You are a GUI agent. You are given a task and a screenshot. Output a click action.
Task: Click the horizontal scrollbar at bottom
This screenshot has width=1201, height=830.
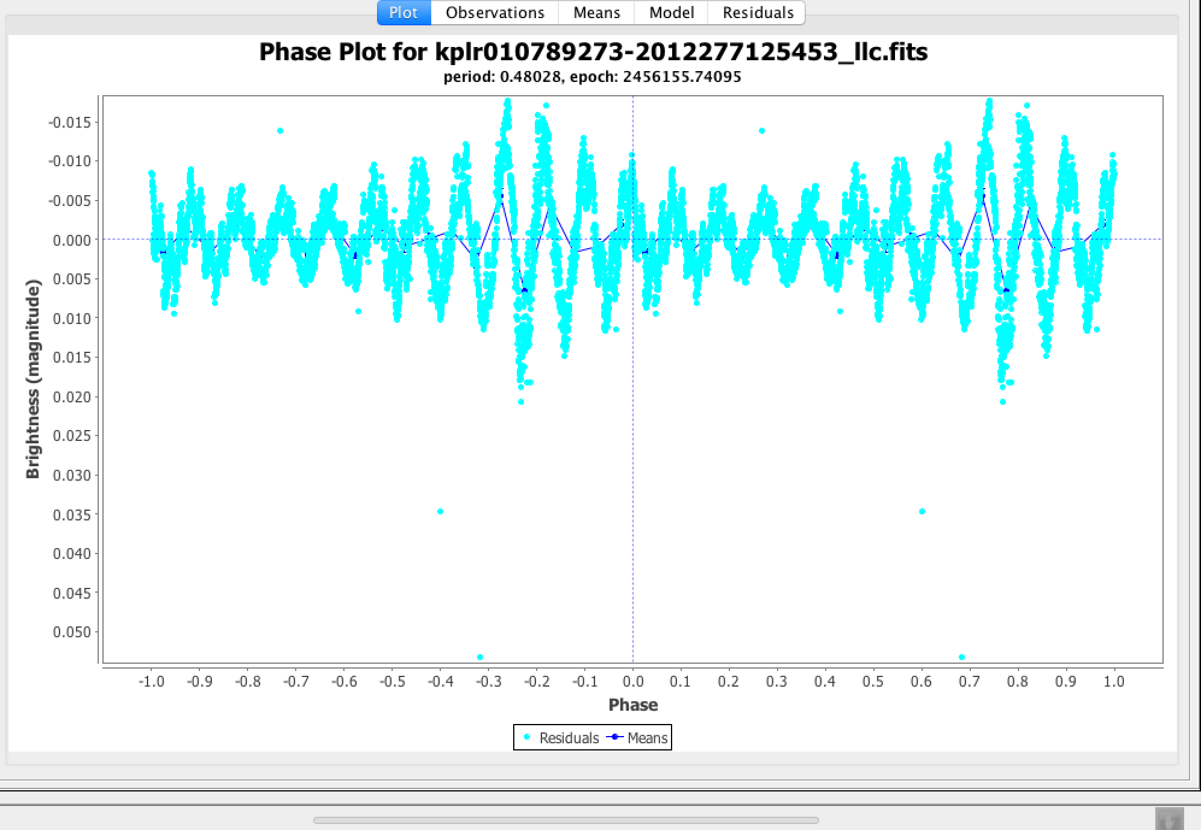tap(565, 820)
